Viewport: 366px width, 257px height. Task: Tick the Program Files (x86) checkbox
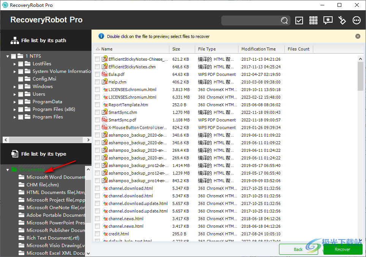click(x=21, y=109)
